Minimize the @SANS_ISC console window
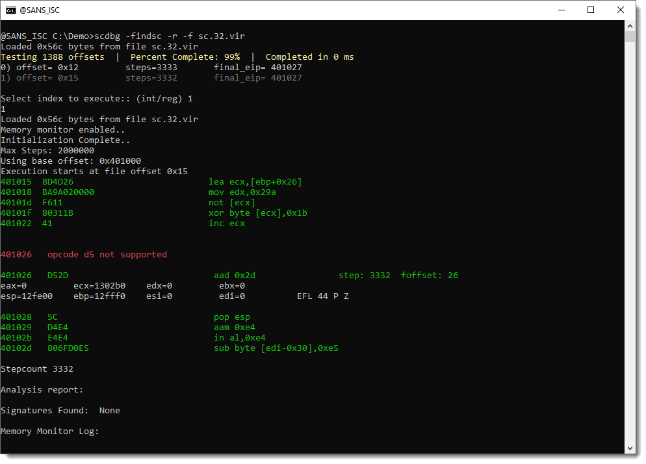646x464 pixels. click(x=560, y=10)
